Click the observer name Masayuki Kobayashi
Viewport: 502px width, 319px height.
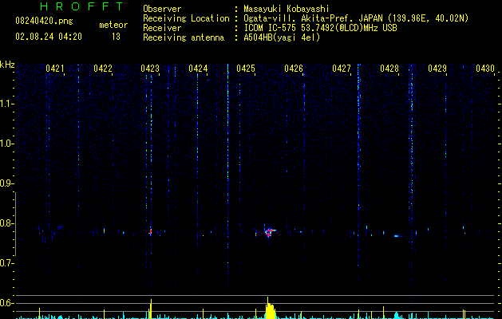point(287,9)
